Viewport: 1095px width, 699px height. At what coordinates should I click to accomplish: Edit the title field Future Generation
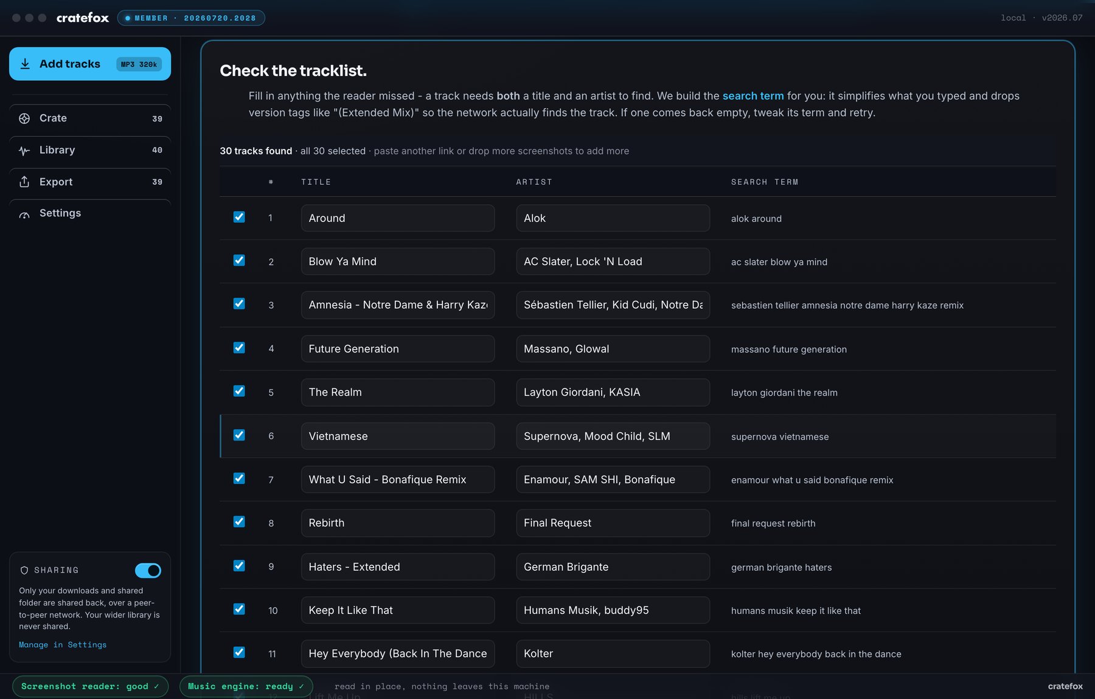(398, 349)
